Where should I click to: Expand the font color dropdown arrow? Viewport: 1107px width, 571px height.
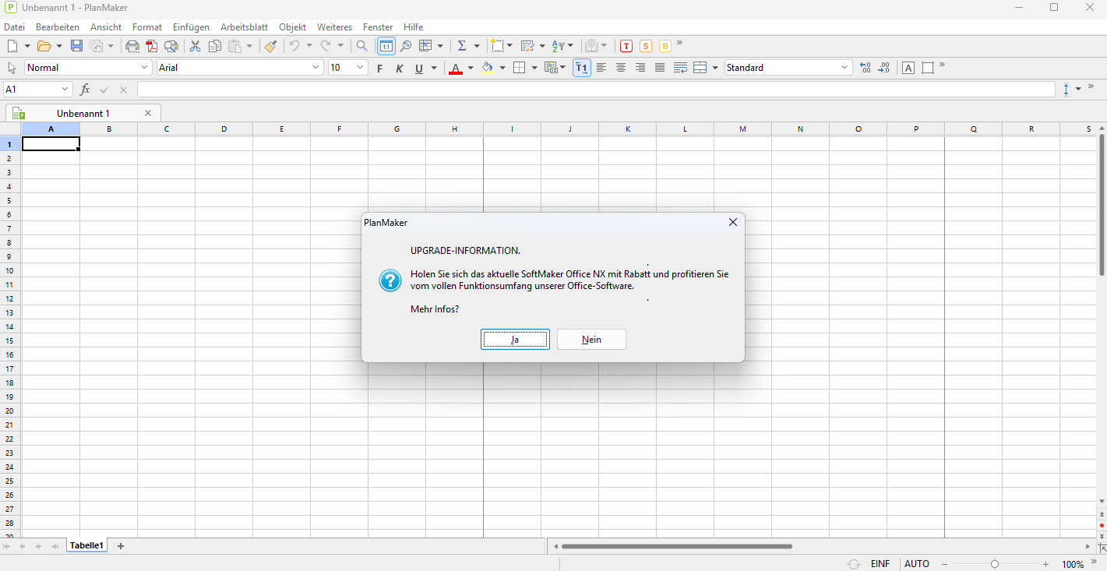[471, 68]
